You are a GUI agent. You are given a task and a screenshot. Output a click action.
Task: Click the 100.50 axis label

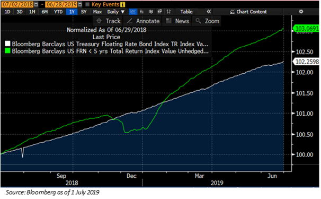coord(305,135)
